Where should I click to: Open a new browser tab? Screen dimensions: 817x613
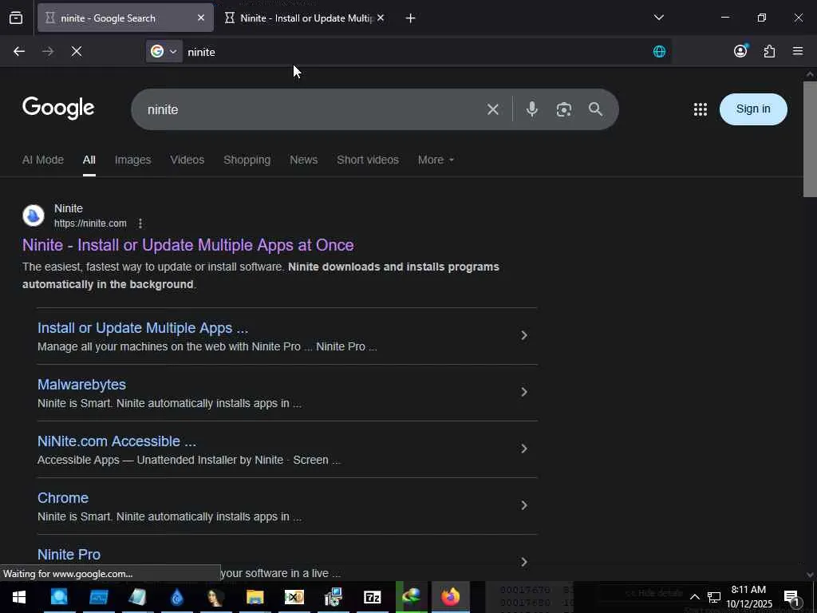(x=411, y=18)
